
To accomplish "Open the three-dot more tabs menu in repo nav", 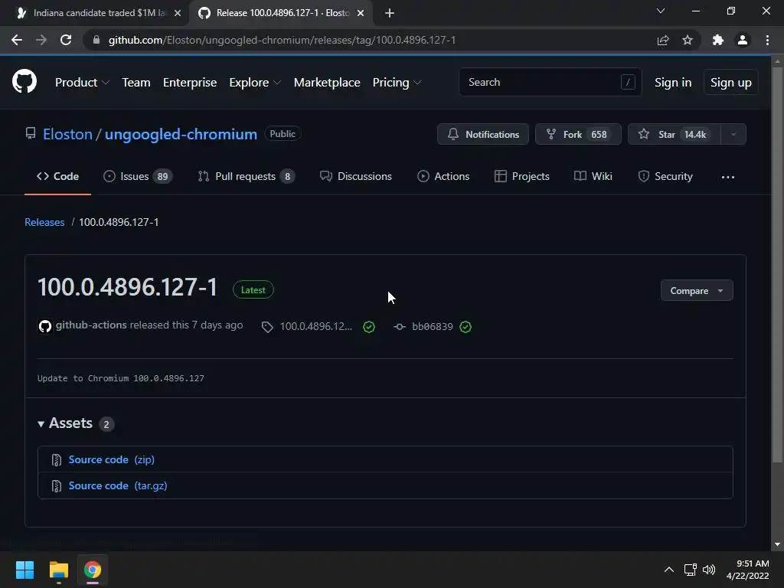I will click(728, 177).
